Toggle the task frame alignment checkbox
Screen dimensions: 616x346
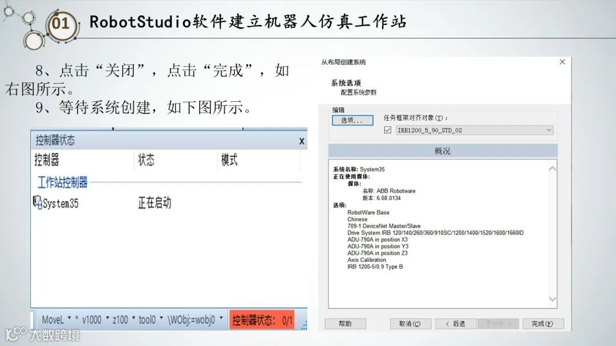tap(388, 130)
